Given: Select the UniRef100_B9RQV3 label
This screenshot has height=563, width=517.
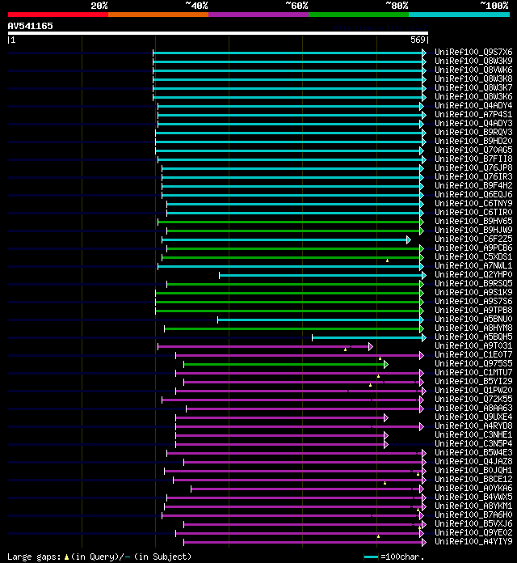Looking at the screenshot, I should [473, 132].
